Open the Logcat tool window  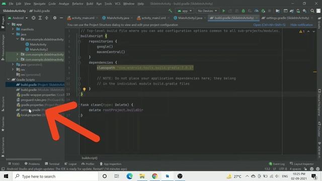tap(70, 164)
